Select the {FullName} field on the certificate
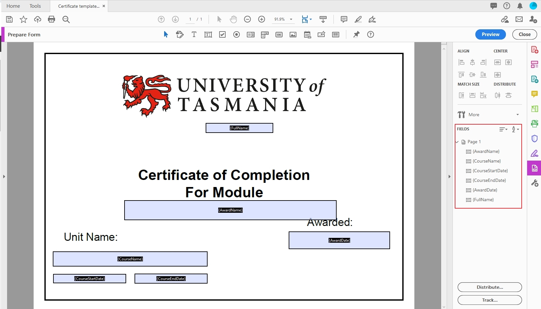The height and width of the screenshot is (309, 541). [239, 128]
